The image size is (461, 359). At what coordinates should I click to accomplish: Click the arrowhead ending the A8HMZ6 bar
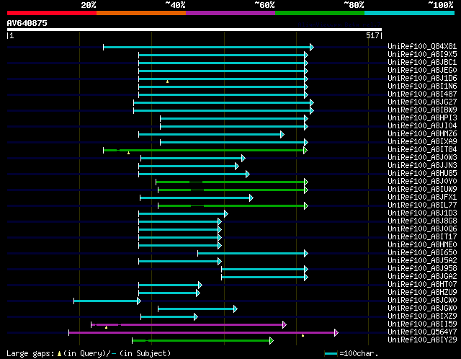pos(282,135)
